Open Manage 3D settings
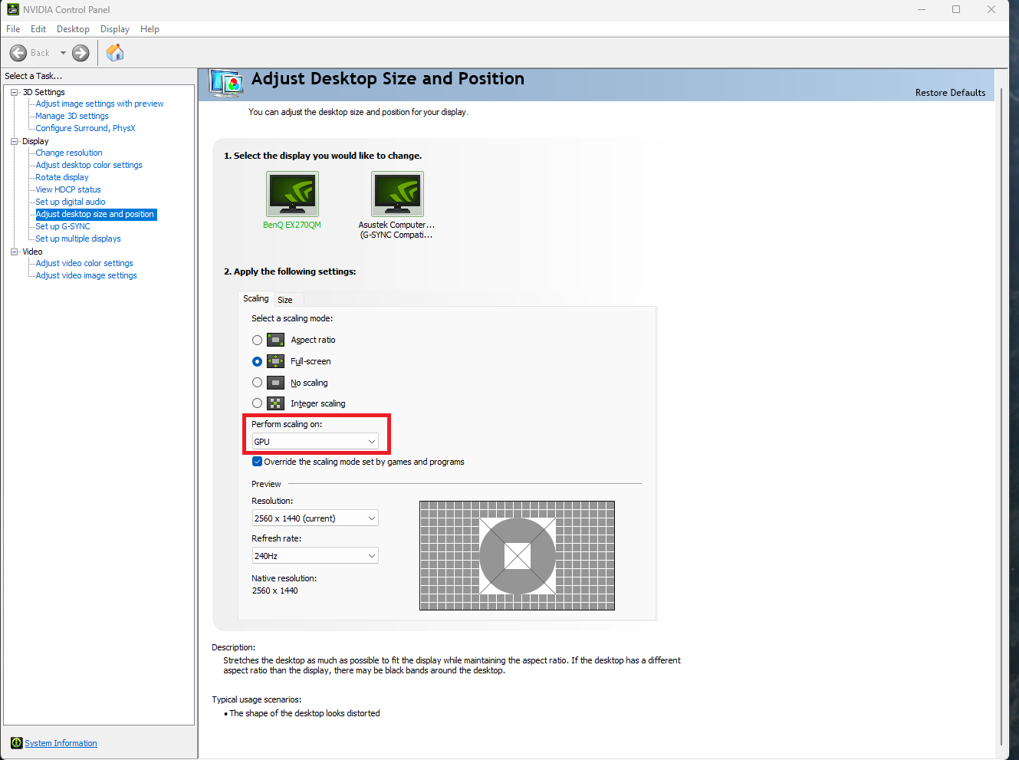Image resolution: width=1019 pixels, height=760 pixels. (x=72, y=116)
